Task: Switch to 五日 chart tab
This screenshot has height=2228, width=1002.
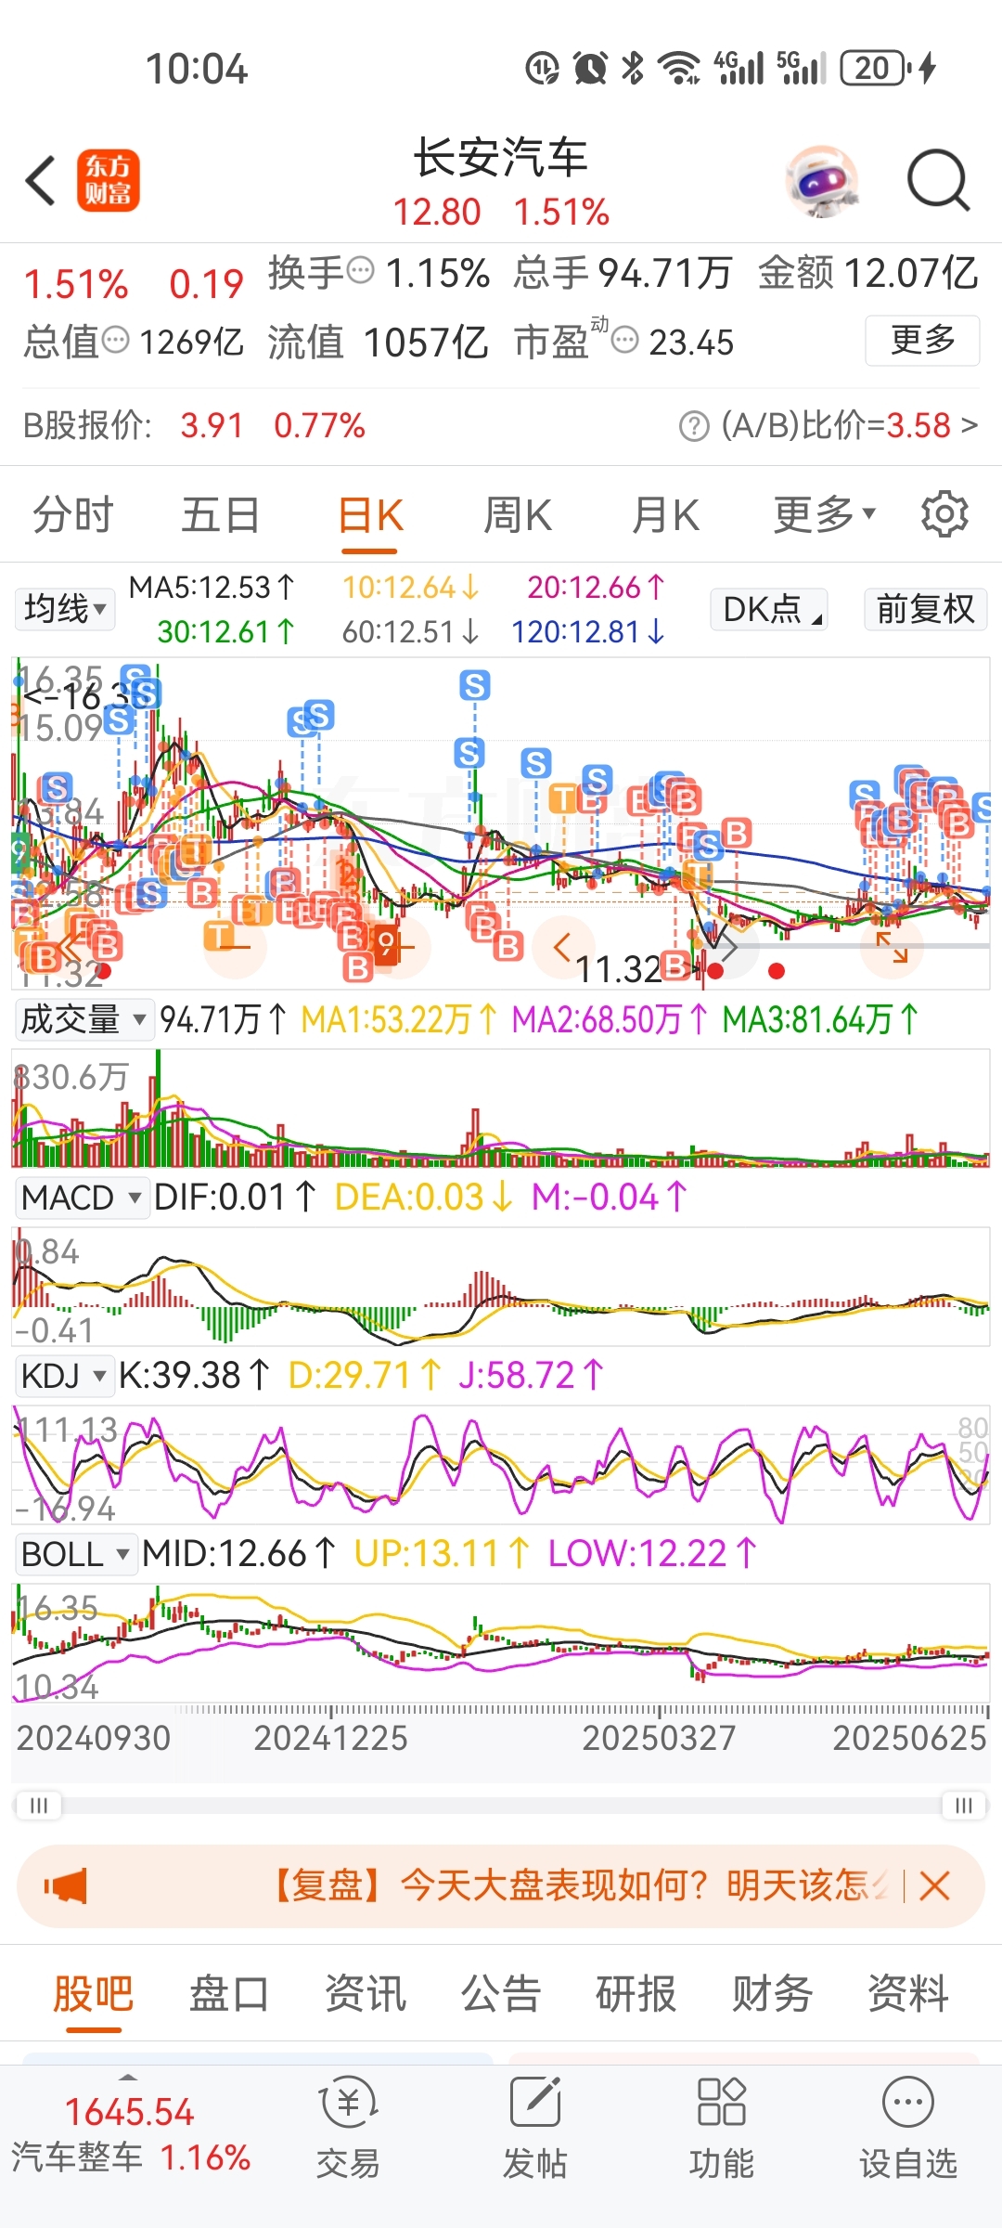Action: click(x=221, y=514)
